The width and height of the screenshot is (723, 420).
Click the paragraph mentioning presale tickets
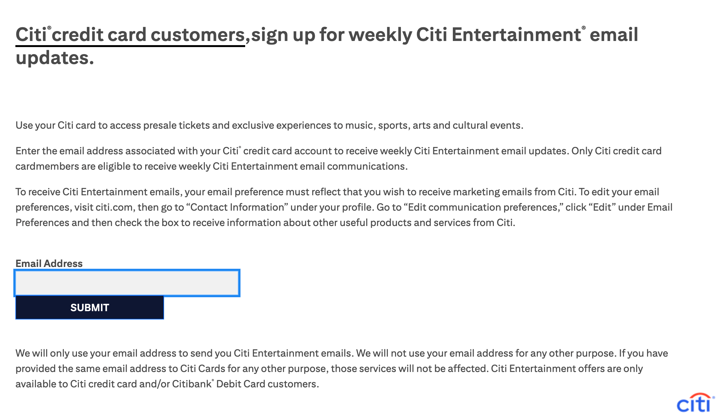(x=269, y=125)
